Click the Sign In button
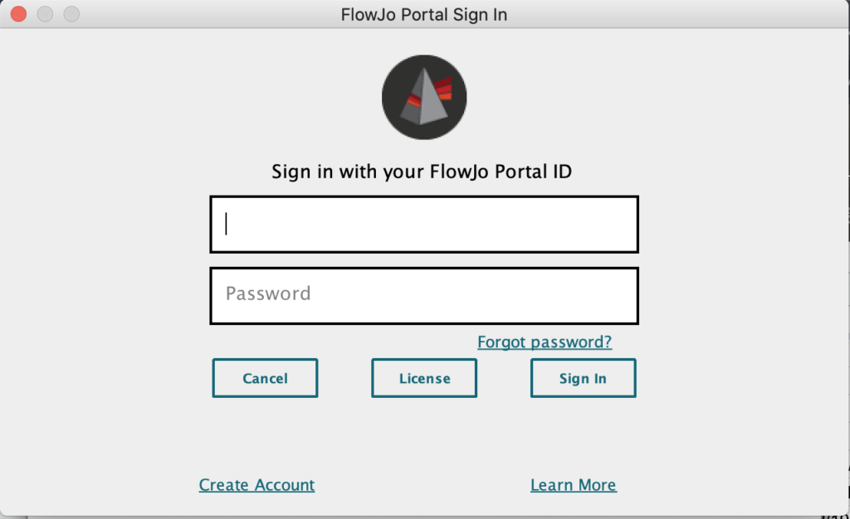Image resolution: width=850 pixels, height=519 pixels. pos(583,378)
